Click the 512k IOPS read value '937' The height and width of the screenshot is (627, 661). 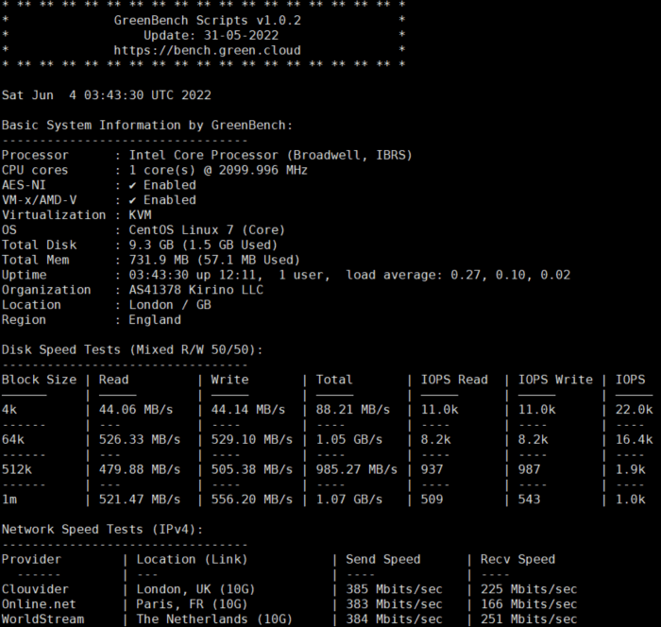[x=432, y=469]
